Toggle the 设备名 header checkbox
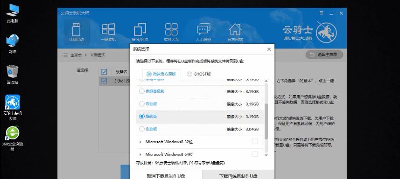Screen dimensions: 400x179 click(104, 72)
